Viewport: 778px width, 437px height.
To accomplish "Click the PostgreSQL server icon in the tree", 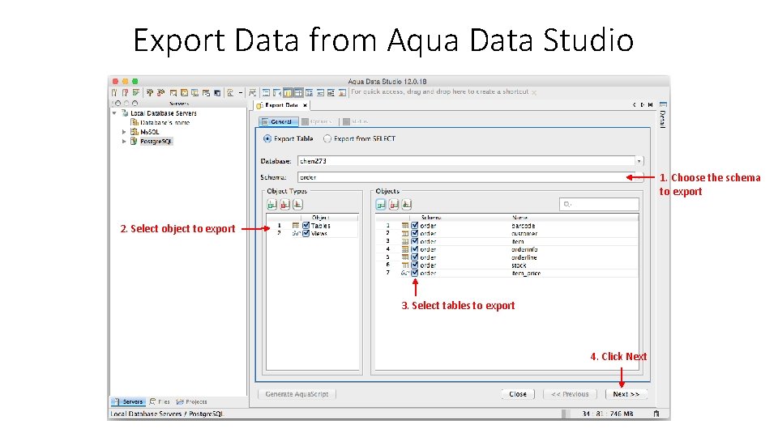I will 134,141.
